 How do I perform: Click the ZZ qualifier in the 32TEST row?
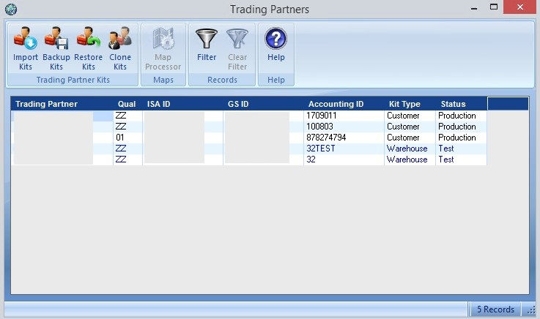pos(127,149)
